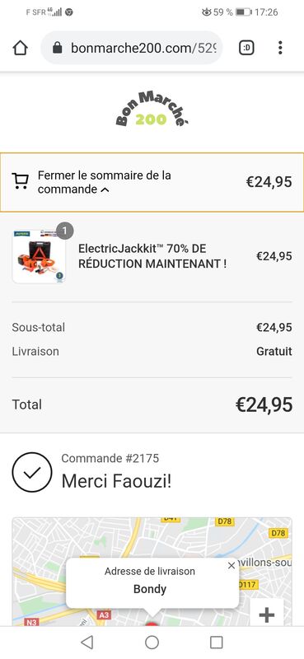This screenshot has height=659, width=304.
Task: Tap the €24,95 price in the summary header
Action: (269, 182)
